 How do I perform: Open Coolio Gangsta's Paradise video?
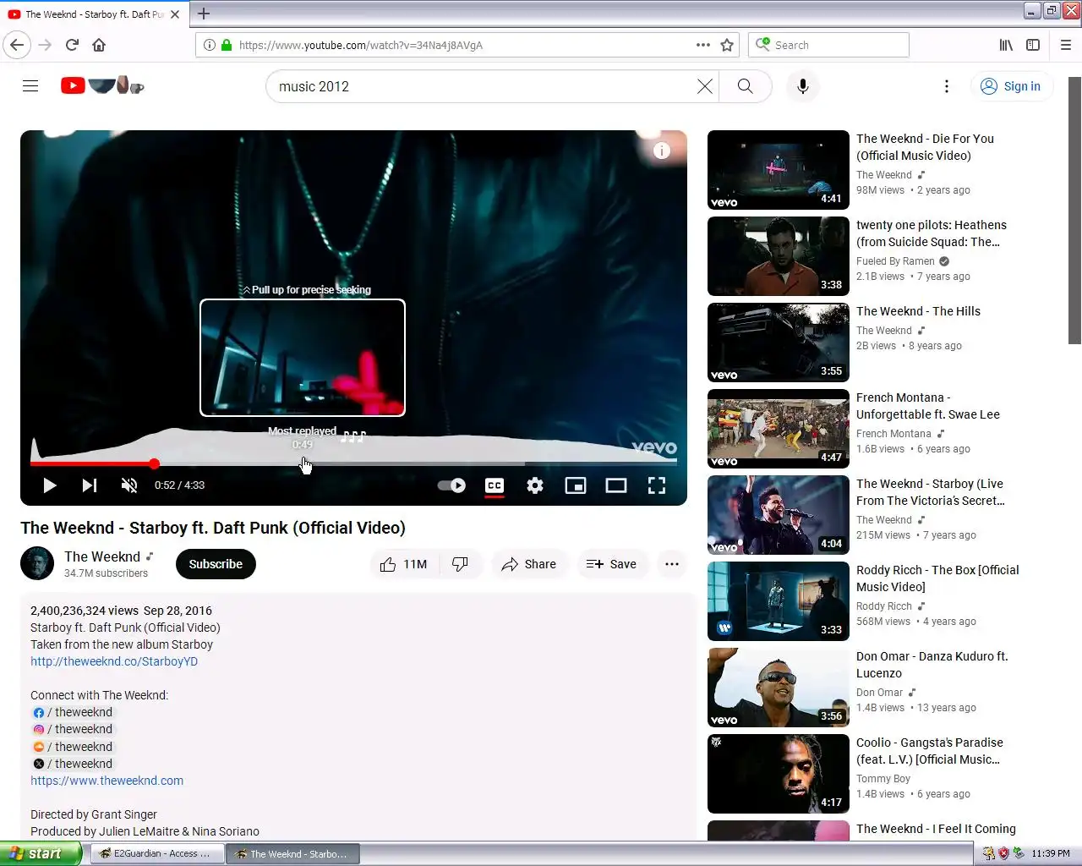point(779,774)
